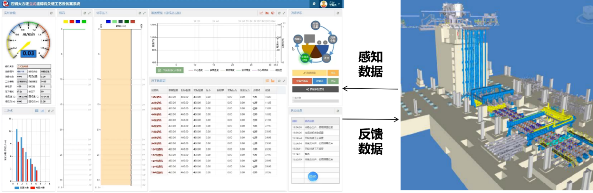This screenshot has height=193, width=593.
Task: Click the dark gray button below the colored buttons
Action: tap(315, 89)
